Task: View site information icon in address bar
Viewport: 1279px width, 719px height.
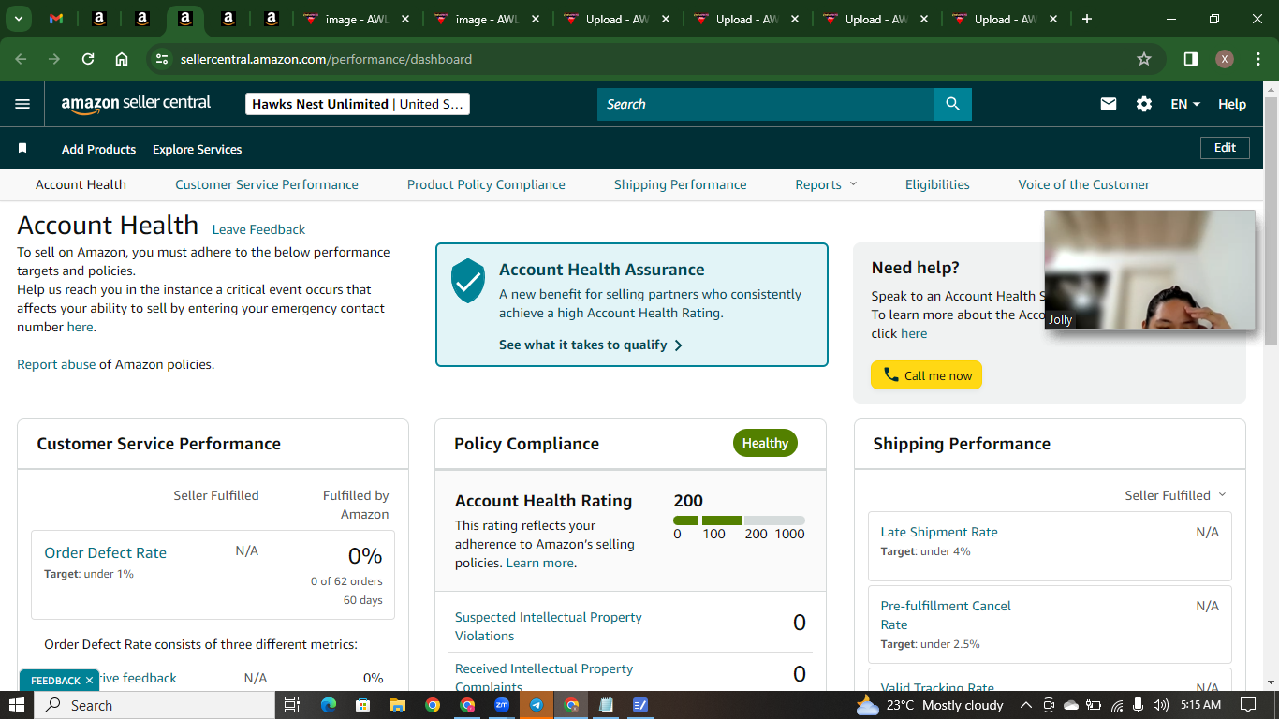Action: [x=162, y=59]
